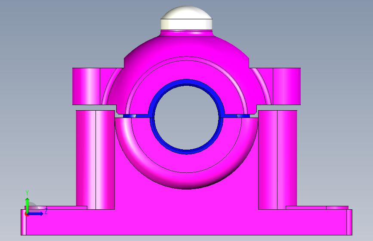Select the upper right bolt boss

pyautogui.click(x=287, y=86)
